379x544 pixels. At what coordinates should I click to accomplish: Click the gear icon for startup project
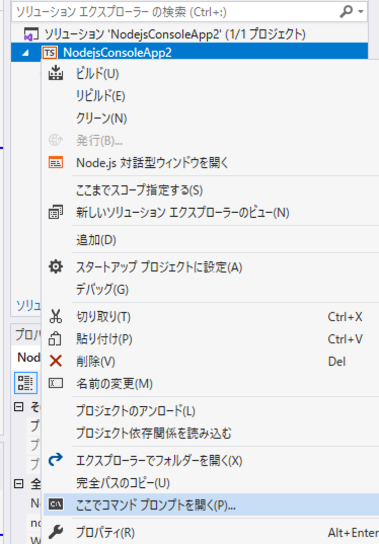pos(56,267)
